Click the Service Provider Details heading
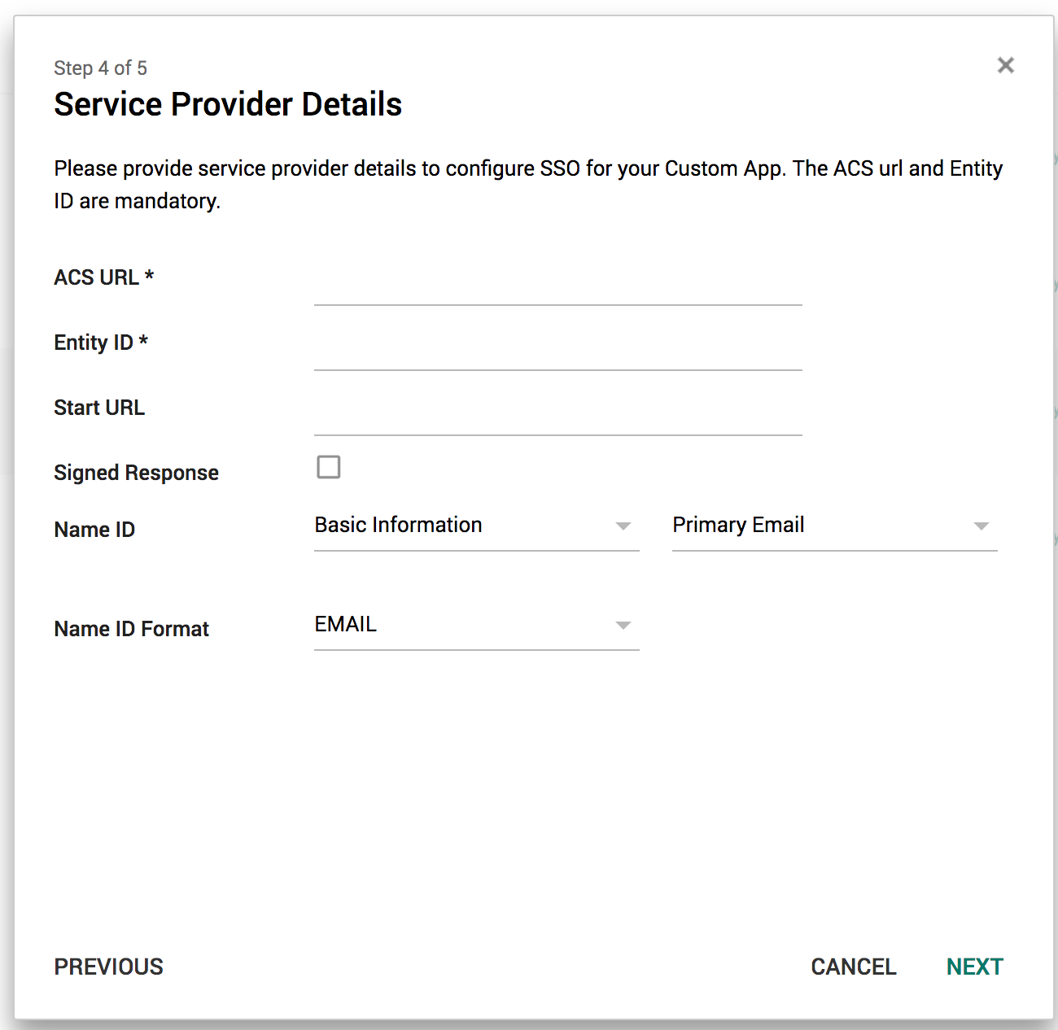This screenshot has width=1058, height=1030. tap(228, 105)
